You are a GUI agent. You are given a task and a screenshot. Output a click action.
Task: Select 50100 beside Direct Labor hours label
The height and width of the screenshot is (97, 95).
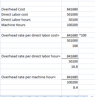pyautogui.click(x=70, y=20)
